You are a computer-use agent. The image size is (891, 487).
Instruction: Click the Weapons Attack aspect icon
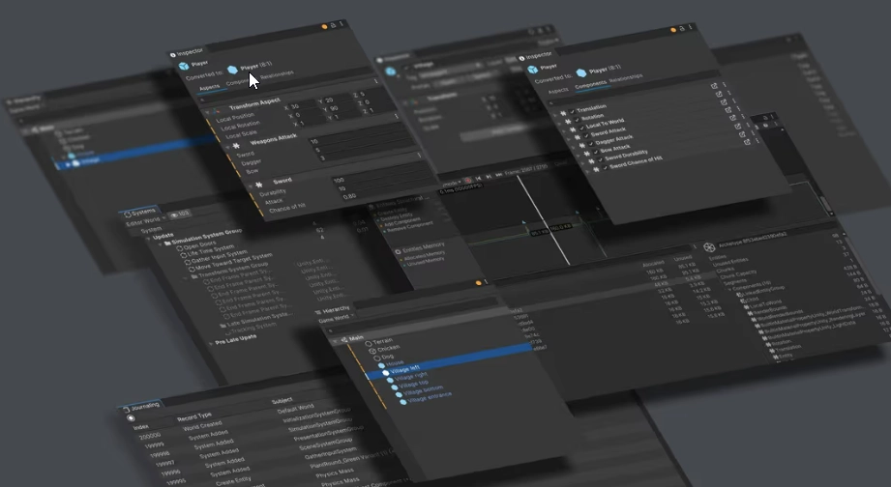click(x=236, y=147)
